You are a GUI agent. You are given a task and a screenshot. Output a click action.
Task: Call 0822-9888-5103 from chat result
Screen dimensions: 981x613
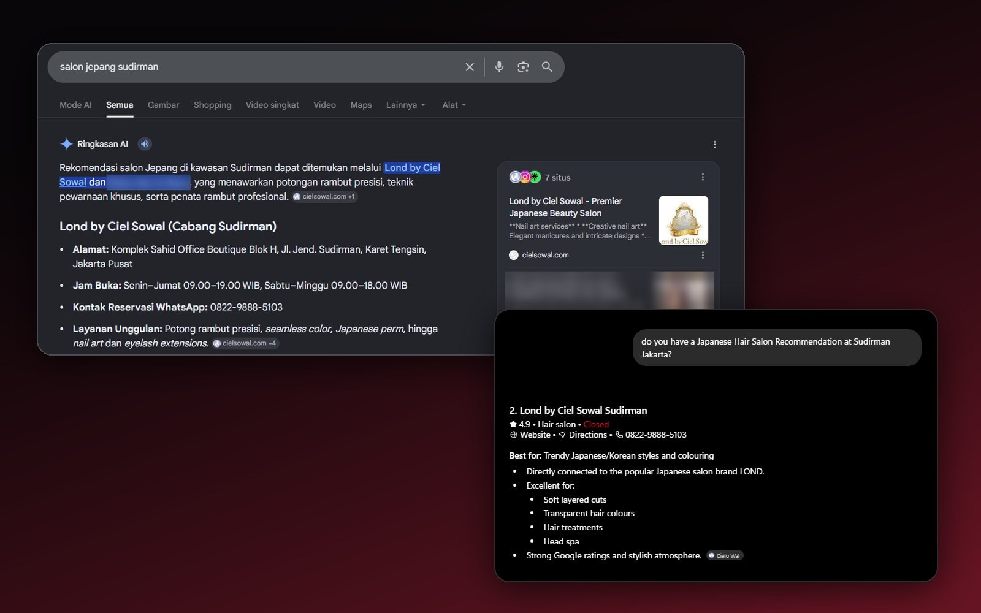click(655, 435)
